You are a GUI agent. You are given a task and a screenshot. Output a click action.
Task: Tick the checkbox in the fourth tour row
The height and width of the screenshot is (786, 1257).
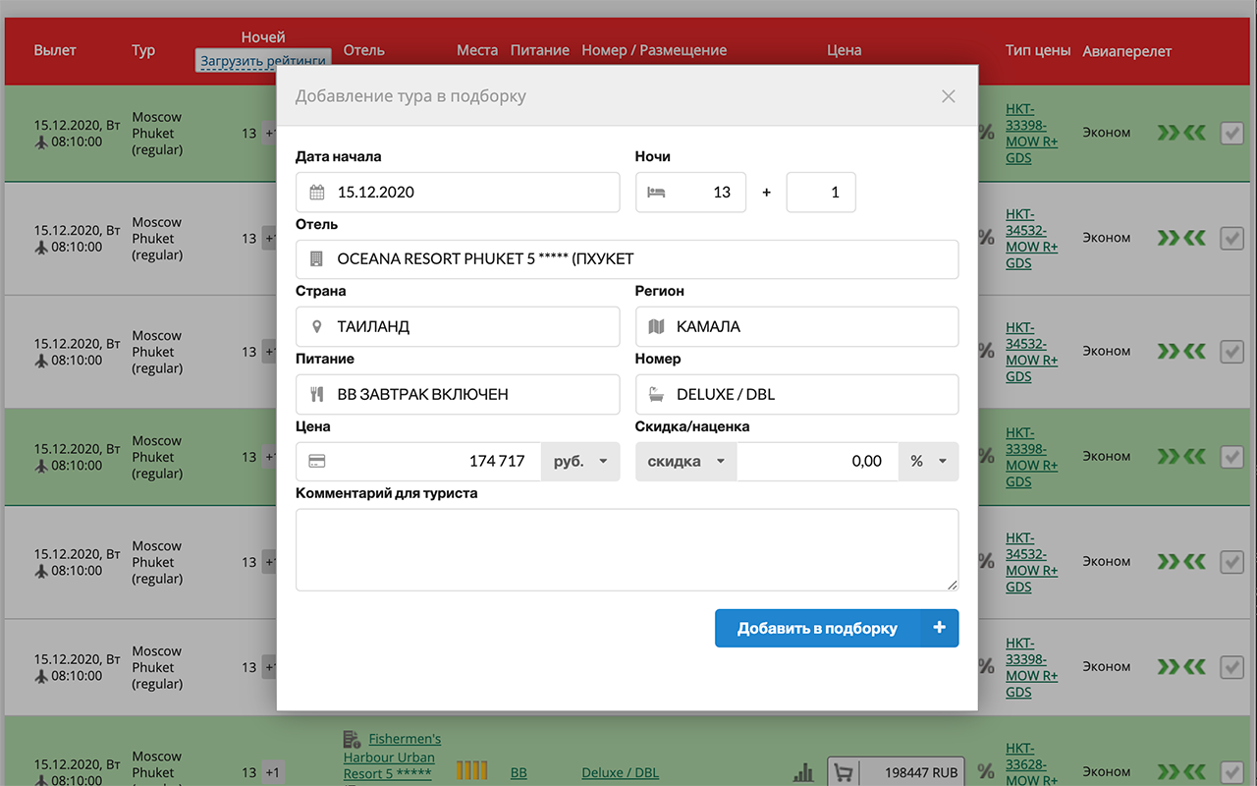point(1231,457)
